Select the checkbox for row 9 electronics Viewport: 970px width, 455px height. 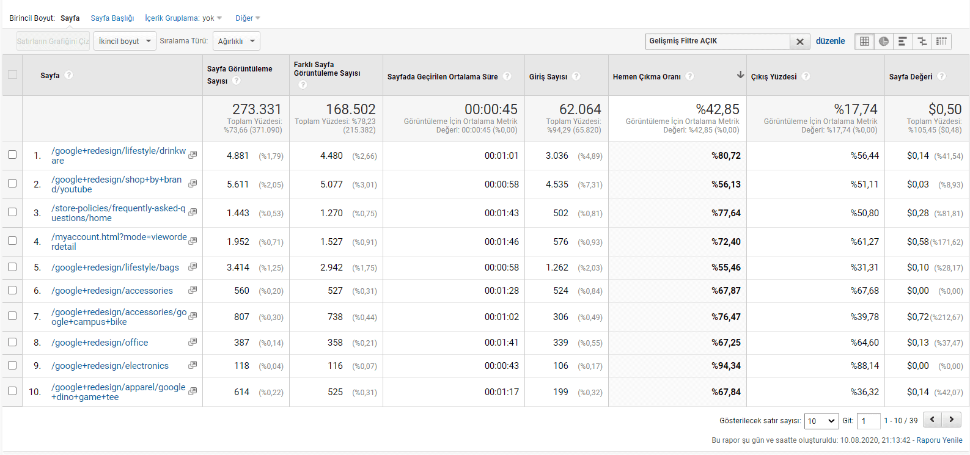pos(12,365)
